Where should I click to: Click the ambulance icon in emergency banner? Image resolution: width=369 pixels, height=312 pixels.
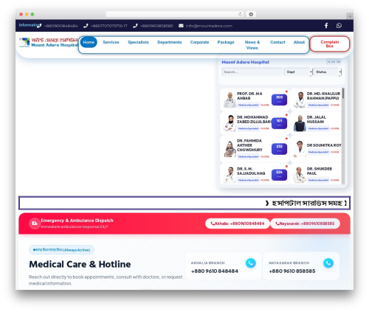pyautogui.click(x=35, y=223)
